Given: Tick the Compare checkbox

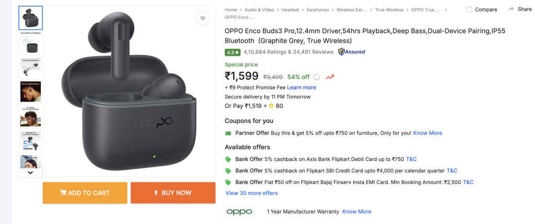Looking at the screenshot, I should 469,9.
